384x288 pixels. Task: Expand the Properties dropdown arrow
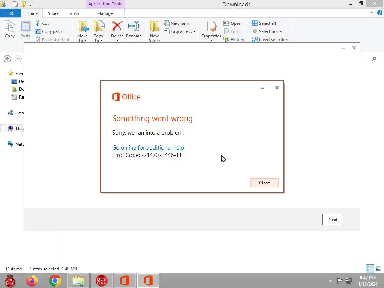211,40
